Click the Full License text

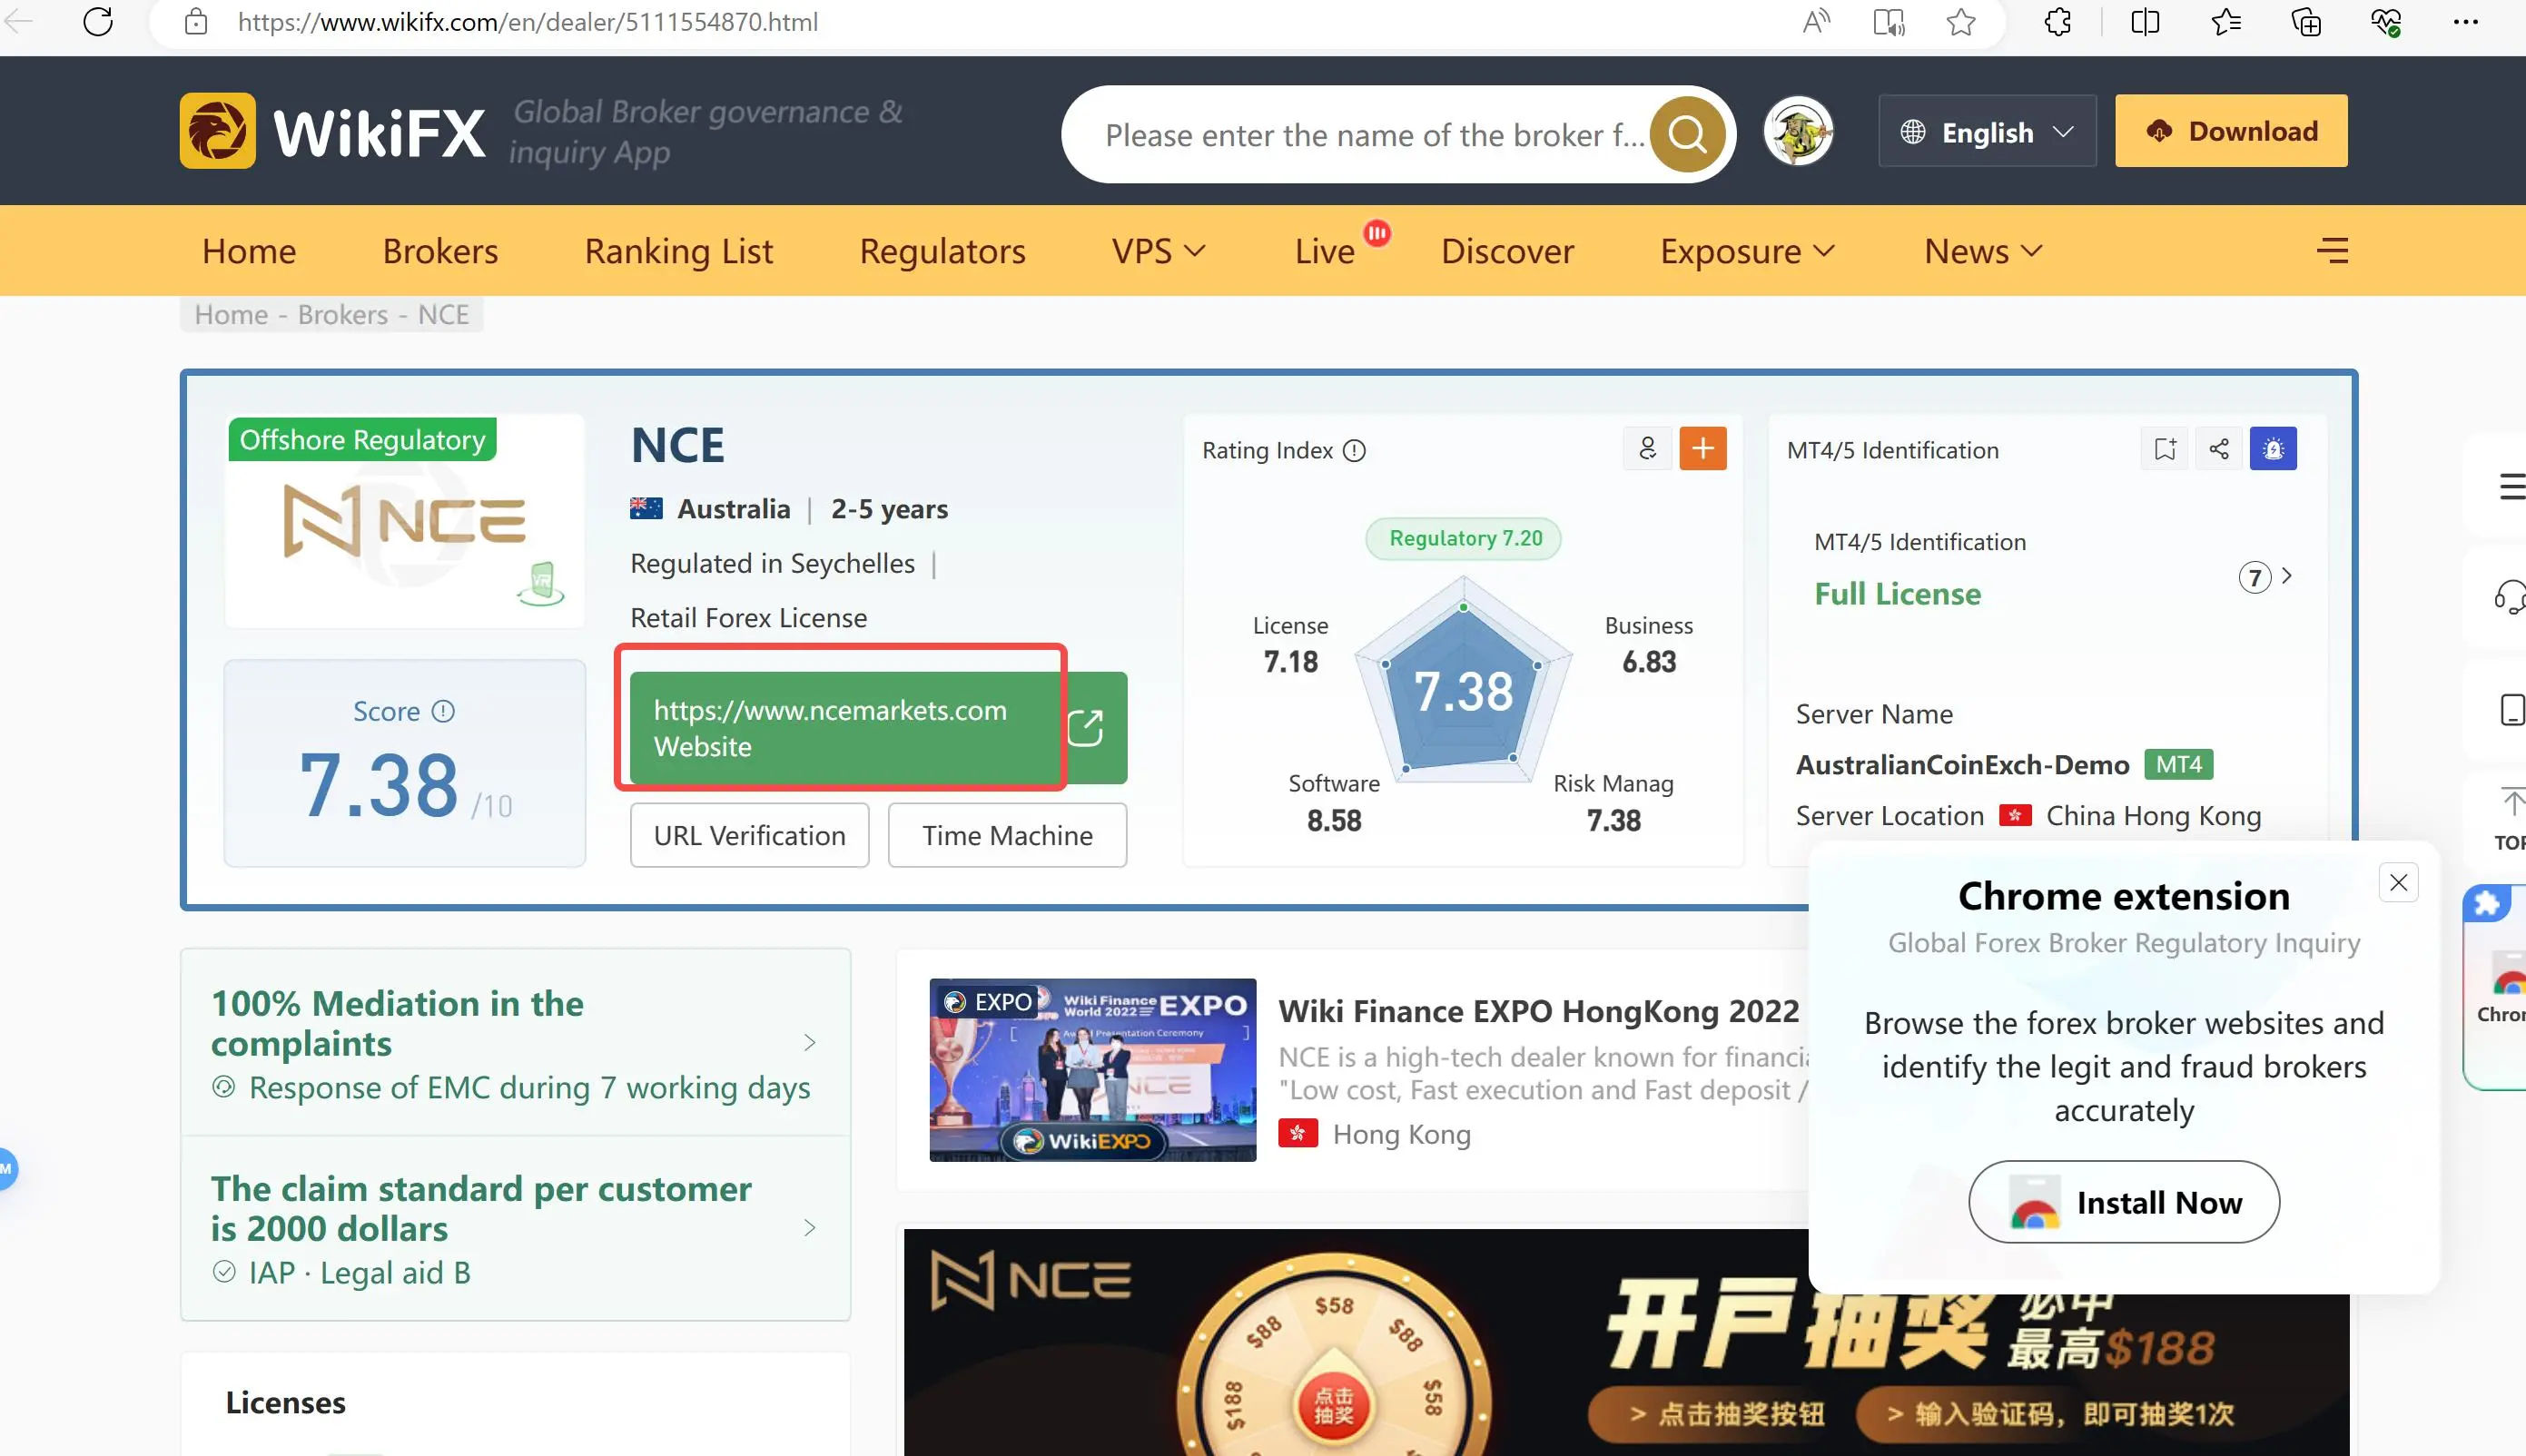1897,594
